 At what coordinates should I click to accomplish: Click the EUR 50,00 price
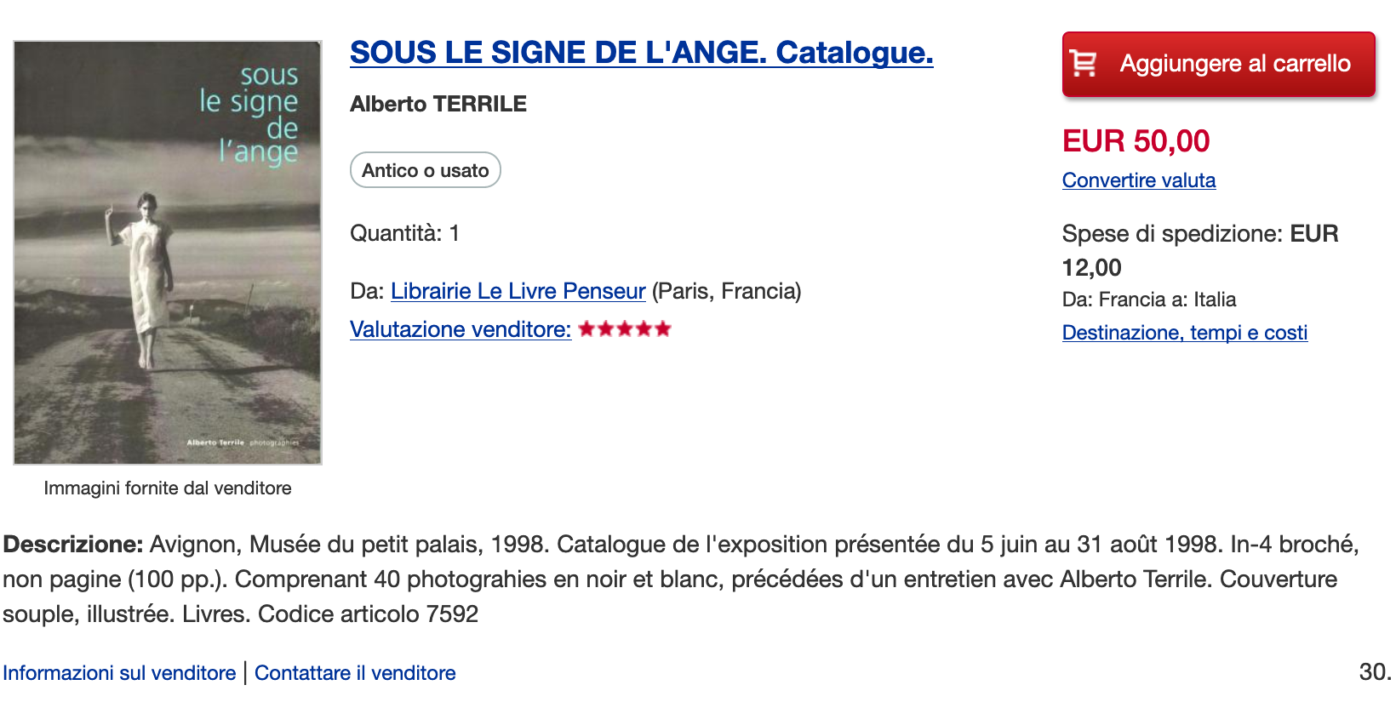1136,141
